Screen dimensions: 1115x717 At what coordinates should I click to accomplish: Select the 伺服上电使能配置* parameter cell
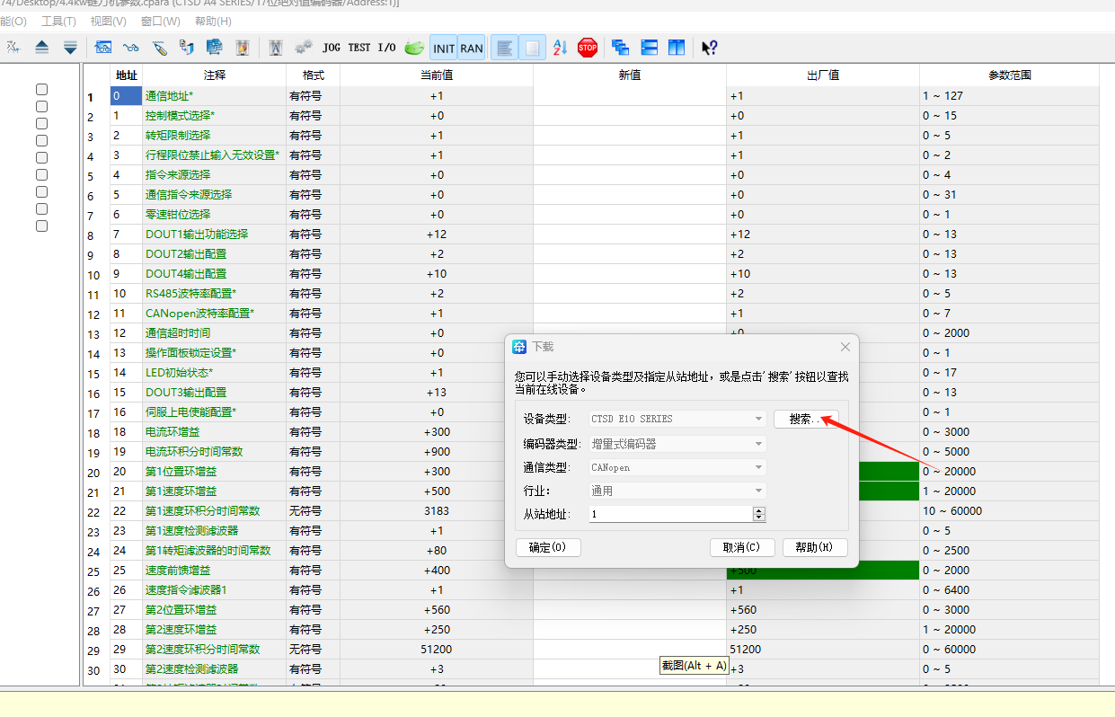pyautogui.click(x=215, y=412)
